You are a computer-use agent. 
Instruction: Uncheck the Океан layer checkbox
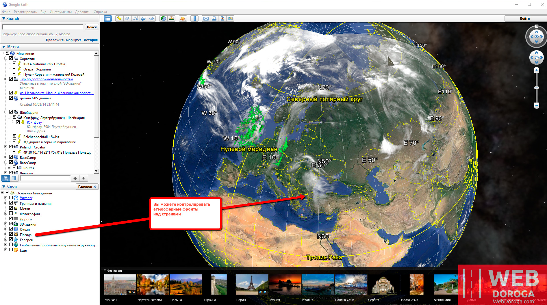click(x=11, y=229)
